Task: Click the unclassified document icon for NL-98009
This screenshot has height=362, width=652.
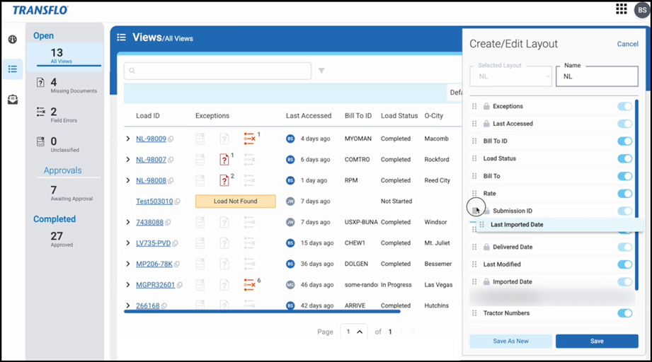Action: (x=200, y=139)
